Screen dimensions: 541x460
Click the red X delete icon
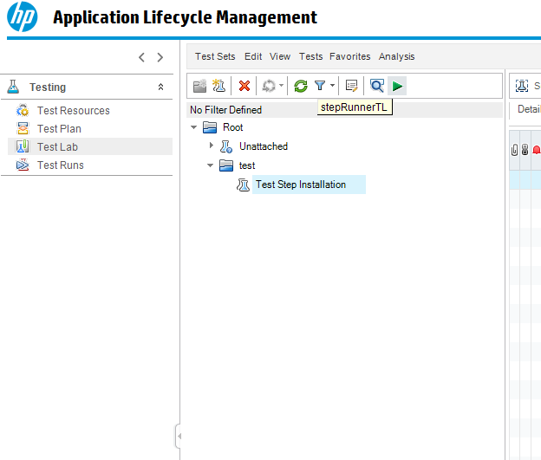(244, 86)
